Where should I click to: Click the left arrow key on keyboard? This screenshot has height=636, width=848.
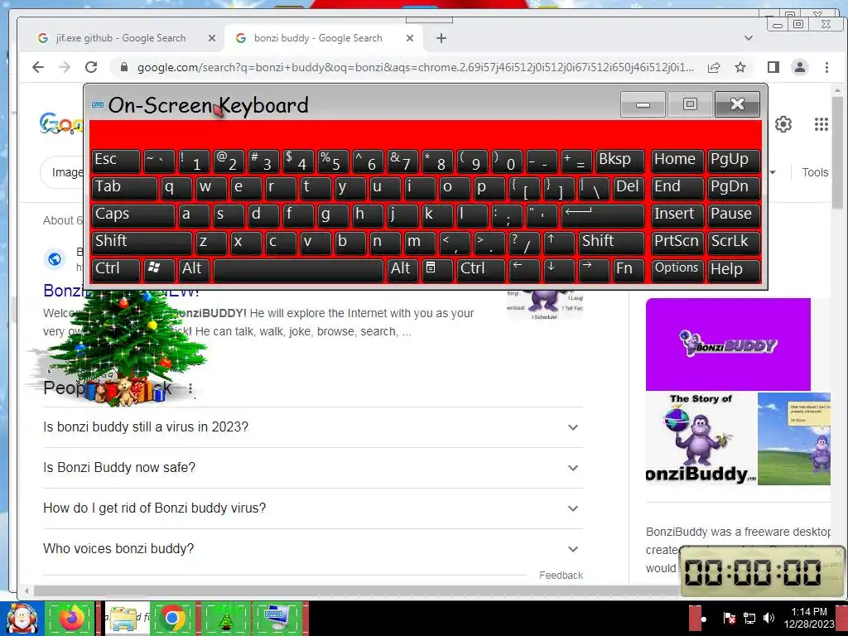coord(524,269)
